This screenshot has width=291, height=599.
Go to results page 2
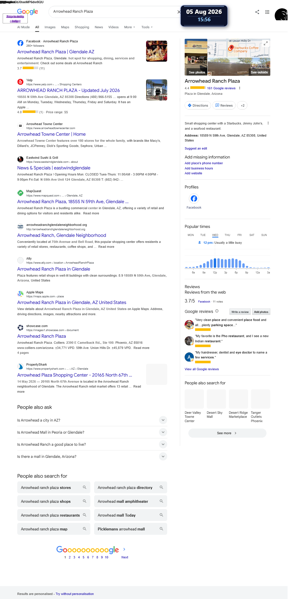(70, 557)
